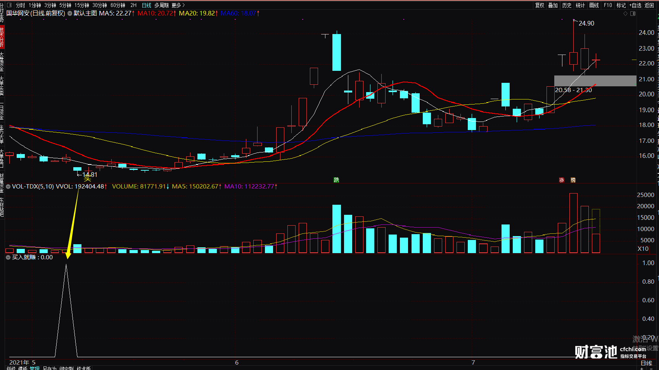Select the 2H period
Screen dimensions: 659x370
coord(133,5)
